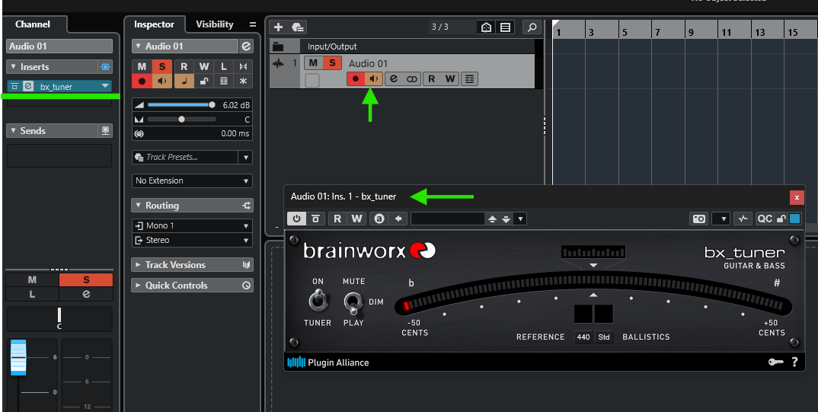Screen dimensions: 818x412
Task: Open Plugin Alliance key license icon
Action: (x=776, y=362)
